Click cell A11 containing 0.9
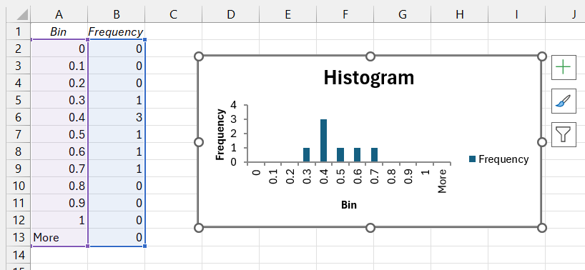Image resolution: width=585 pixels, height=270 pixels. pos(59,203)
